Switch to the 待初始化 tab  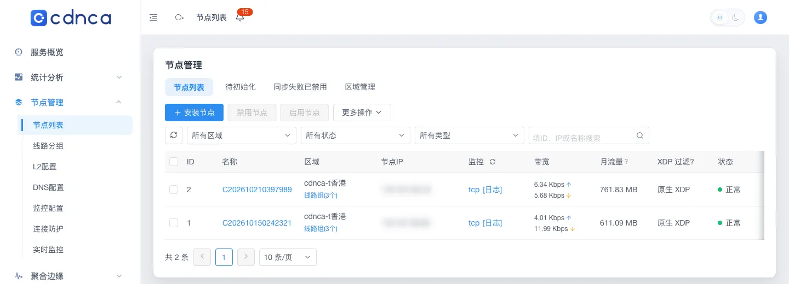[241, 87]
